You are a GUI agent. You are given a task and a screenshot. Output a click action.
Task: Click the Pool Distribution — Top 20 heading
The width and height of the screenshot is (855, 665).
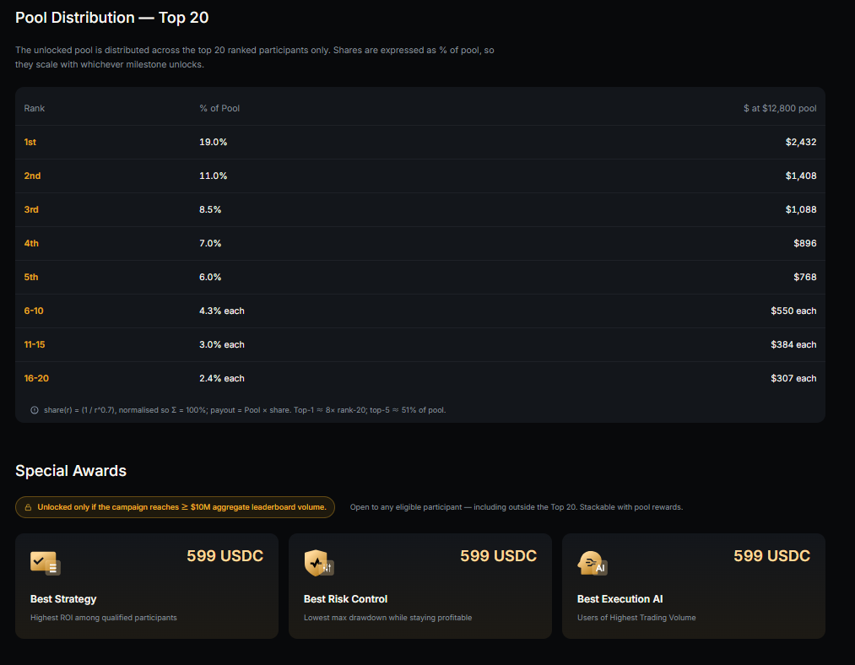(x=111, y=18)
